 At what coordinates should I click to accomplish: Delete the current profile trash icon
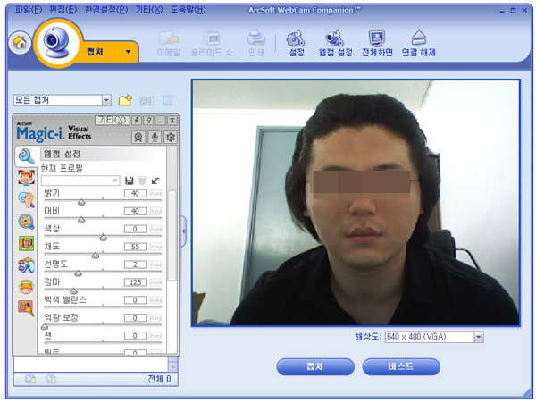142,181
